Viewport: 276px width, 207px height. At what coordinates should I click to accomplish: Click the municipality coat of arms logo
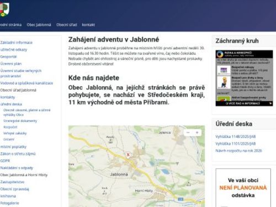(x=4, y=9)
